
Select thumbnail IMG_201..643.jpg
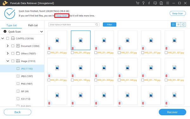[81, 40]
